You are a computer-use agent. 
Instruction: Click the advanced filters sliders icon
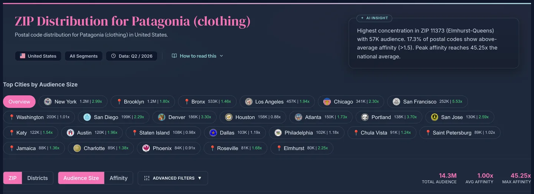pyautogui.click(x=147, y=178)
